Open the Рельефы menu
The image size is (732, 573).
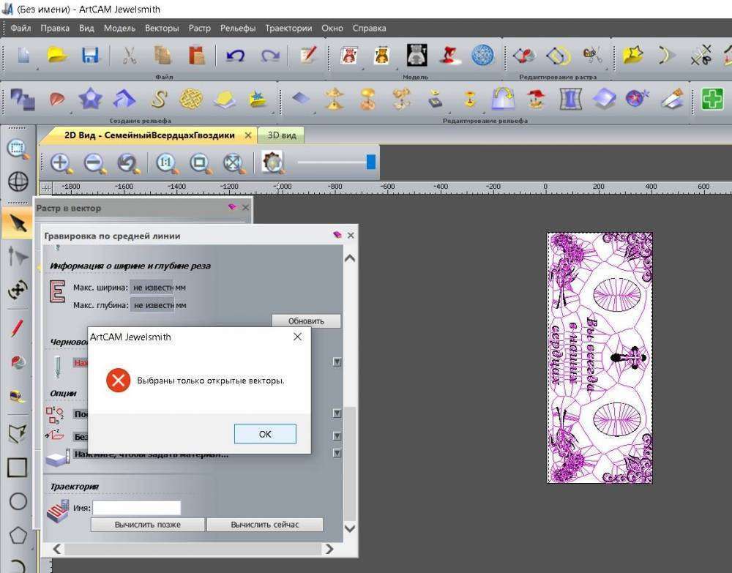coord(238,29)
